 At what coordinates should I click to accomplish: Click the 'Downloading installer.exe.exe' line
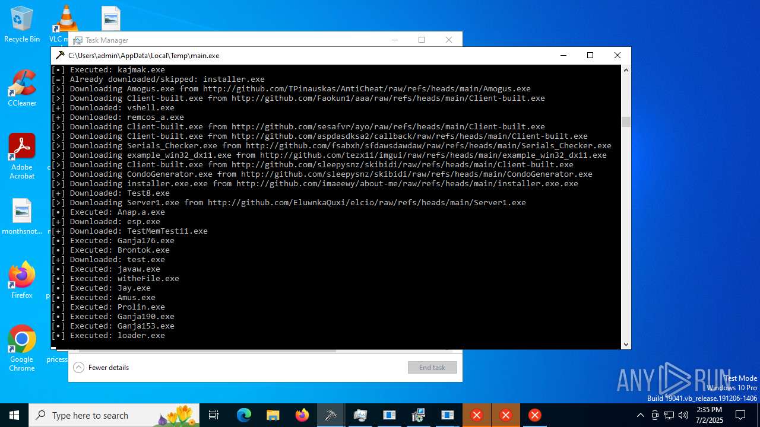coord(315,183)
